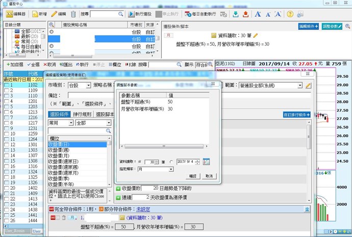The image size is (352, 237).
Task: Click the 確認 confirm button
Action: tap(192, 175)
